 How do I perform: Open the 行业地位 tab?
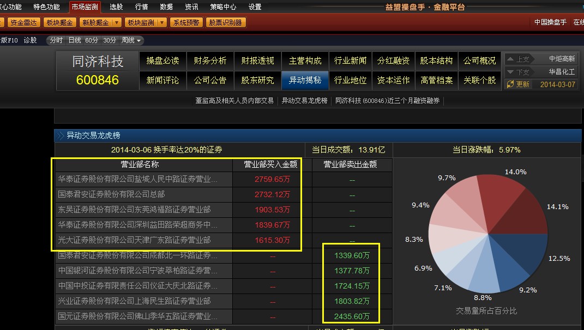350,81
